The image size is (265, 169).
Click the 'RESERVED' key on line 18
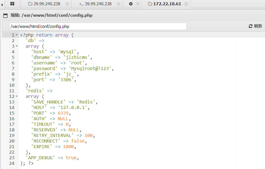(x=44, y=130)
